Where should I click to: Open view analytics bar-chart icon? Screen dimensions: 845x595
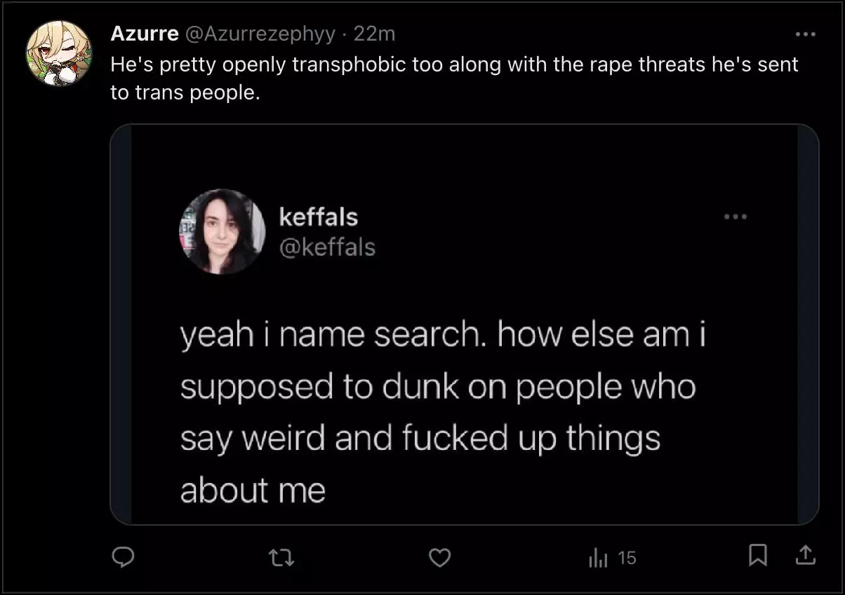click(x=597, y=558)
